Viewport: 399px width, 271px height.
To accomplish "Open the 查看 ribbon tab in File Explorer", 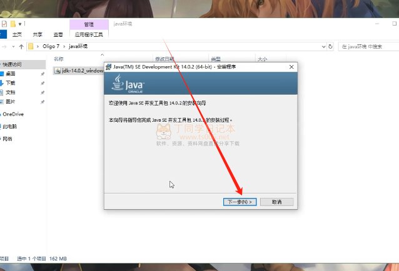I will point(58,34).
